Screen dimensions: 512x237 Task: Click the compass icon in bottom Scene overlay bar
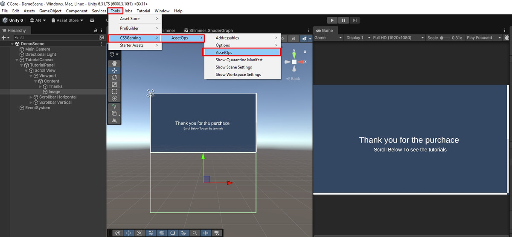point(117,233)
